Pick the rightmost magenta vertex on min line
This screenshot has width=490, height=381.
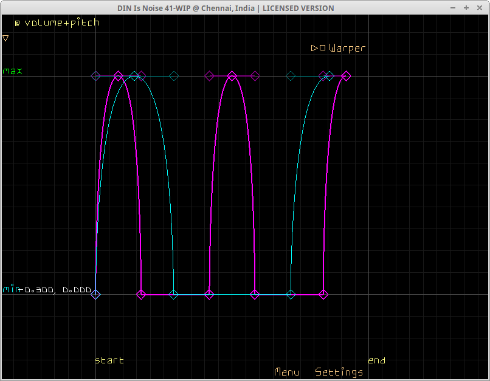coord(323,295)
